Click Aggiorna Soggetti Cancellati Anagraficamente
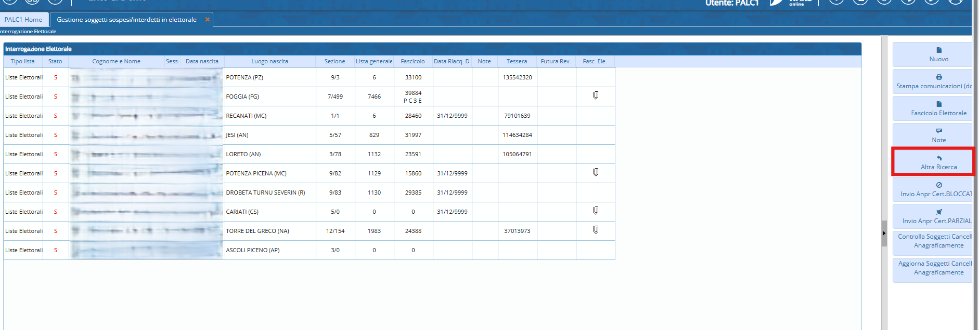This screenshot has width=979, height=330. 934,268
